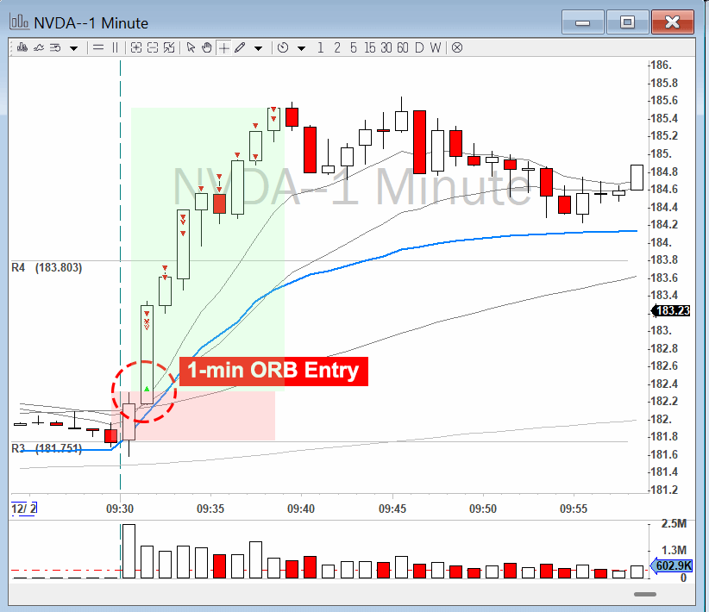Select the hand pan tool

207,47
